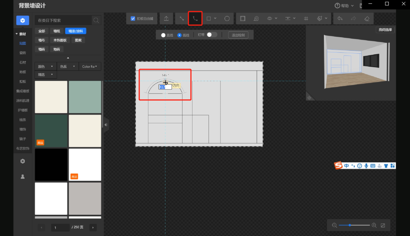This screenshot has height=236, width=410.
Task: Open the Color Fan filter dropdown
Action: (x=90, y=66)
